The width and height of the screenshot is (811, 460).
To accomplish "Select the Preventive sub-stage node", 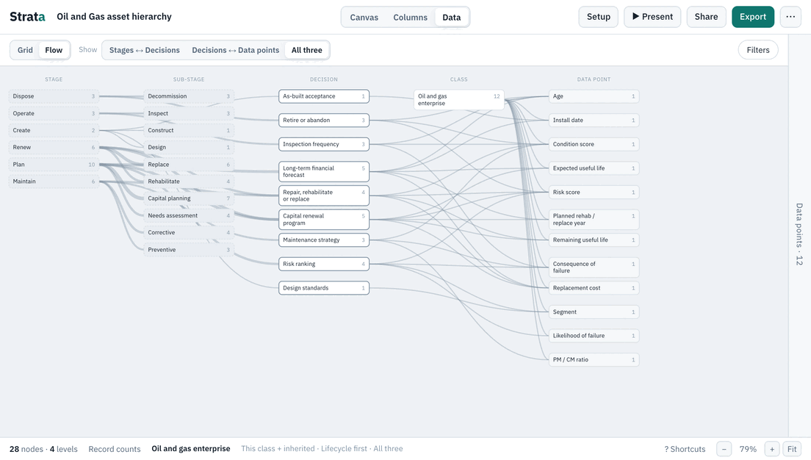I will [x=189, y=249].
